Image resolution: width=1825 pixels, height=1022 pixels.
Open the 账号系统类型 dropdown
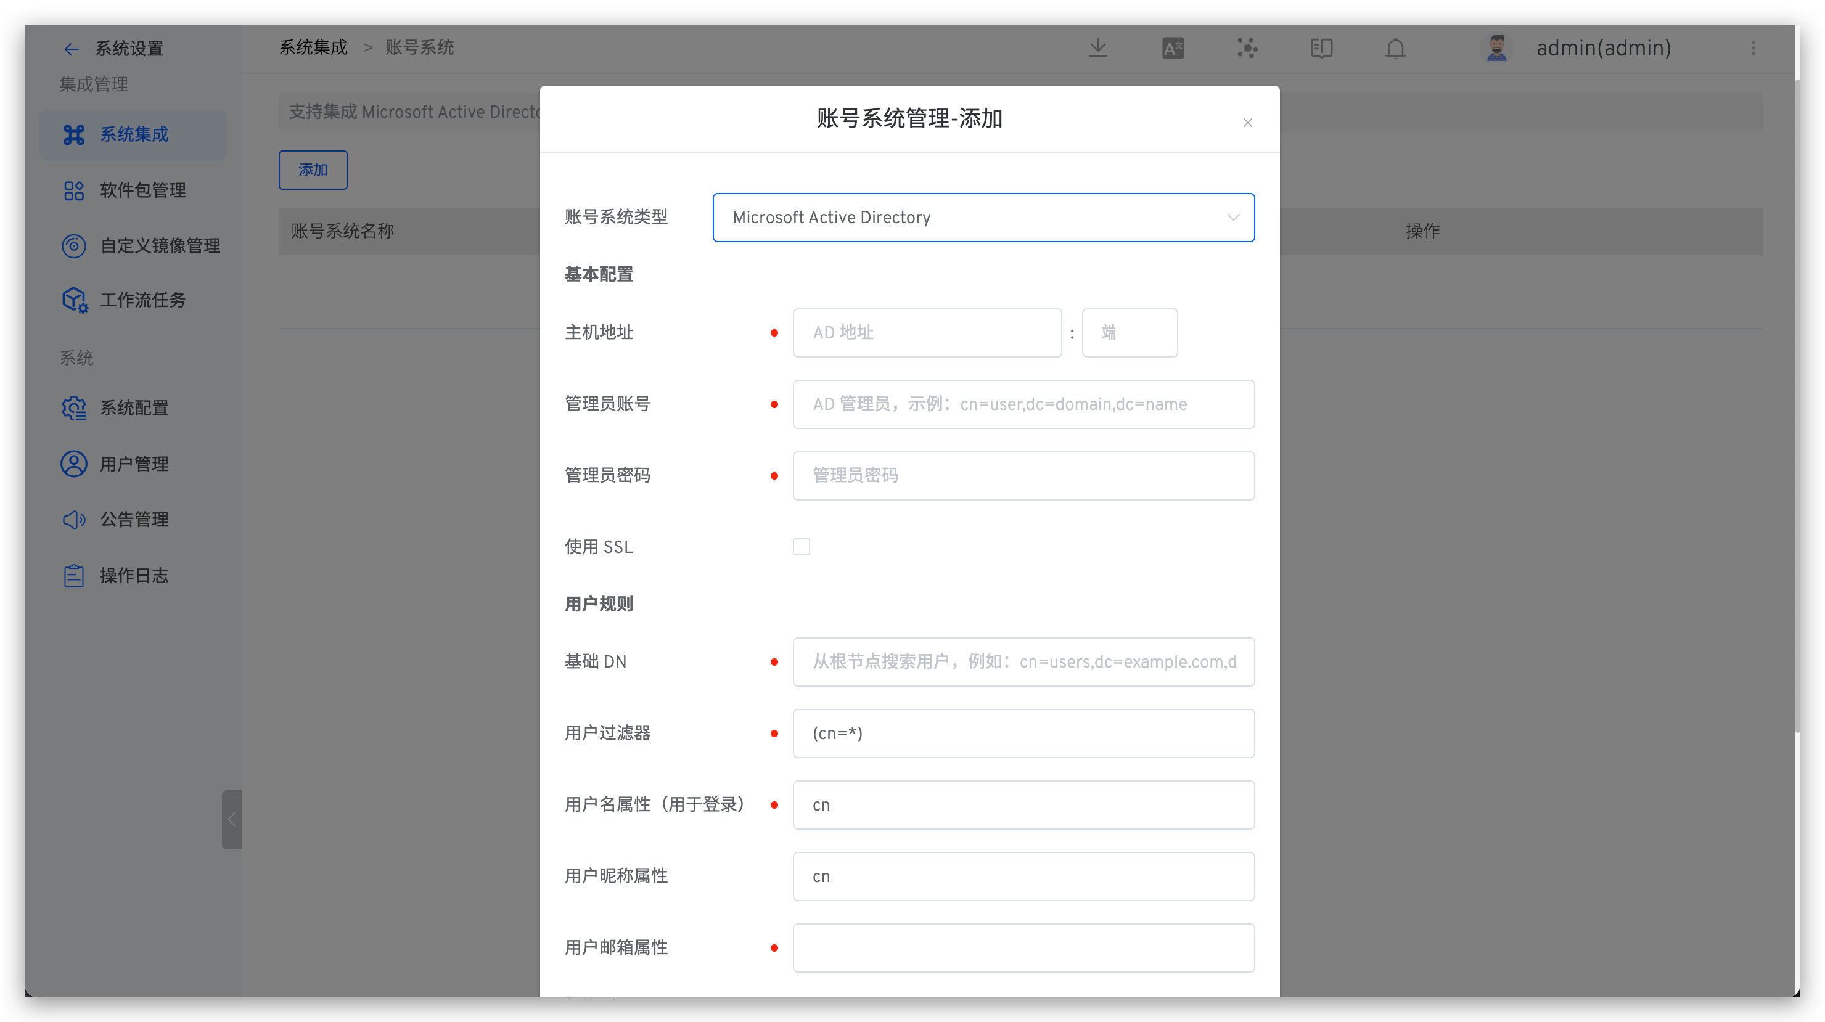(x=983, y=218)
